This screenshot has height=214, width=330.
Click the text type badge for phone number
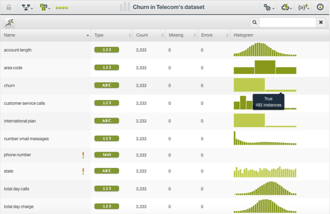point(107,155)
